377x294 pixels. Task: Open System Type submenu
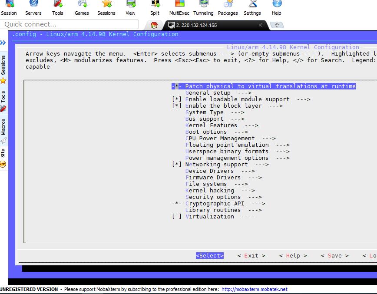[215, 112]
